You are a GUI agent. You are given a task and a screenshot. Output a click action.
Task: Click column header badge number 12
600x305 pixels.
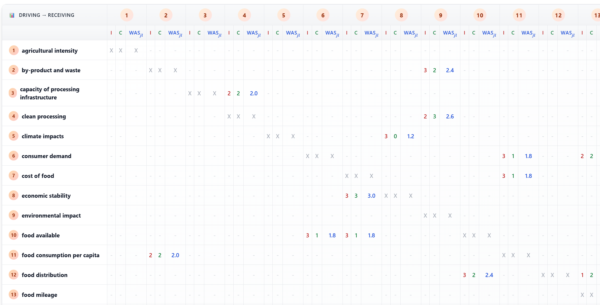coord(558,15)
